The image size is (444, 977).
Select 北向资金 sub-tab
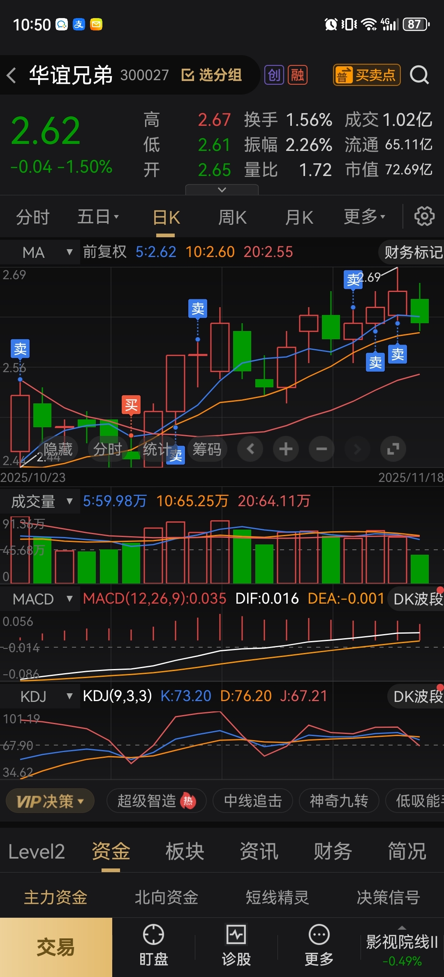tap(166, 897)
